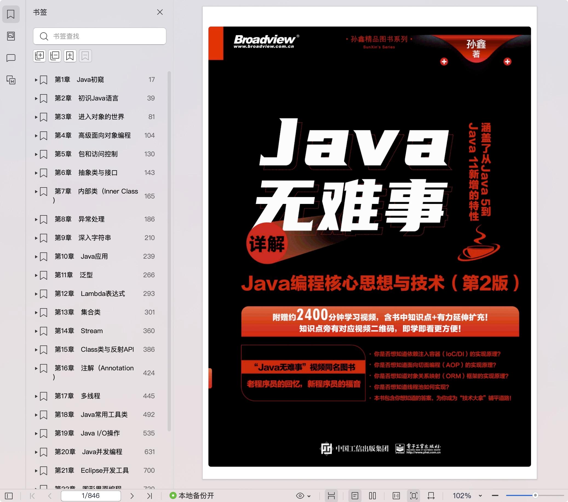
Task: Jump to 第21章 Eclipse开发工具 bookmark
Action: 91,470
